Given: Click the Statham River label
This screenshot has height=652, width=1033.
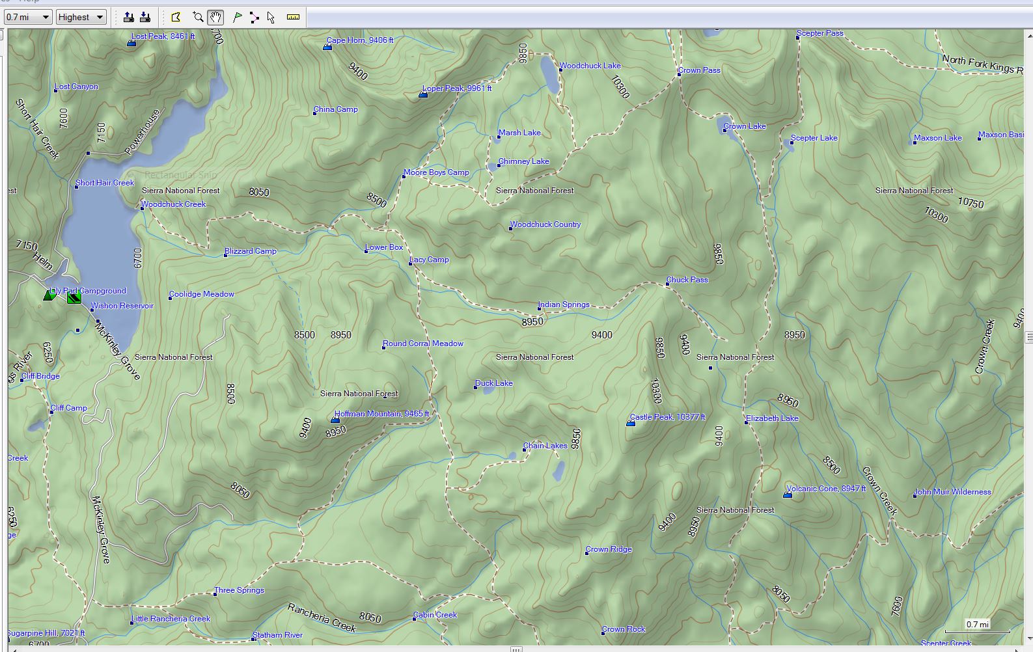Looking at the screenshot, I should pyautogui.click(x=278, y=635).
